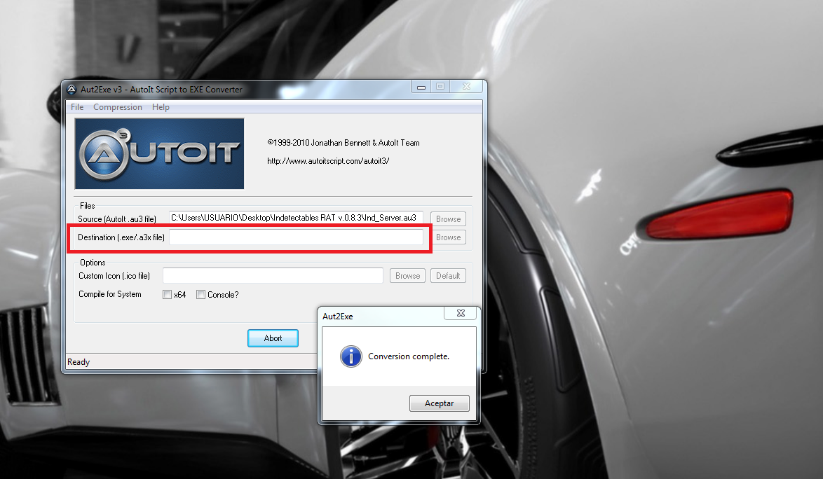Open the Help menu
The image size is (823, 479).
click(x=161, y=107)
